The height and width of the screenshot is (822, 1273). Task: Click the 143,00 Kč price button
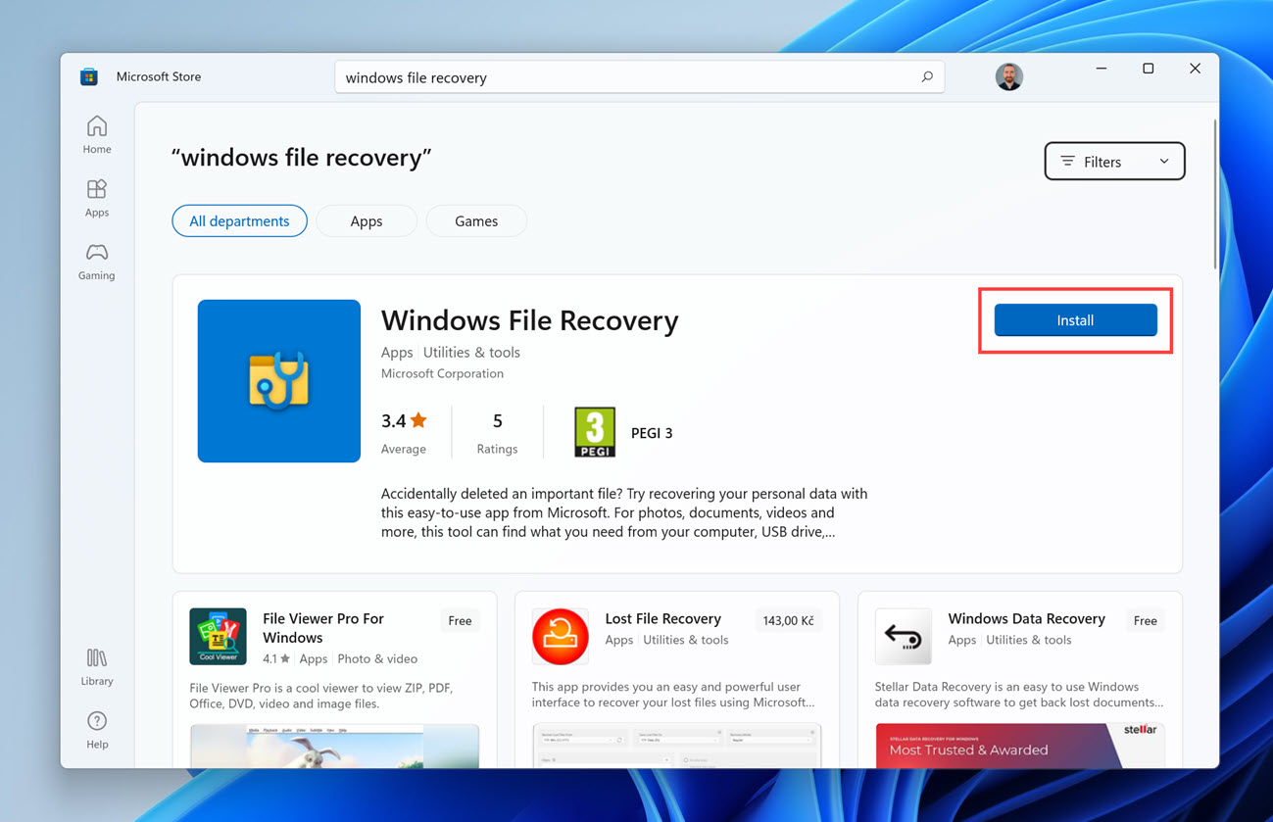tap(788, 621)
